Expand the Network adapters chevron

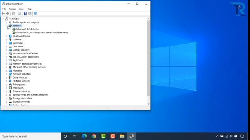7,74
